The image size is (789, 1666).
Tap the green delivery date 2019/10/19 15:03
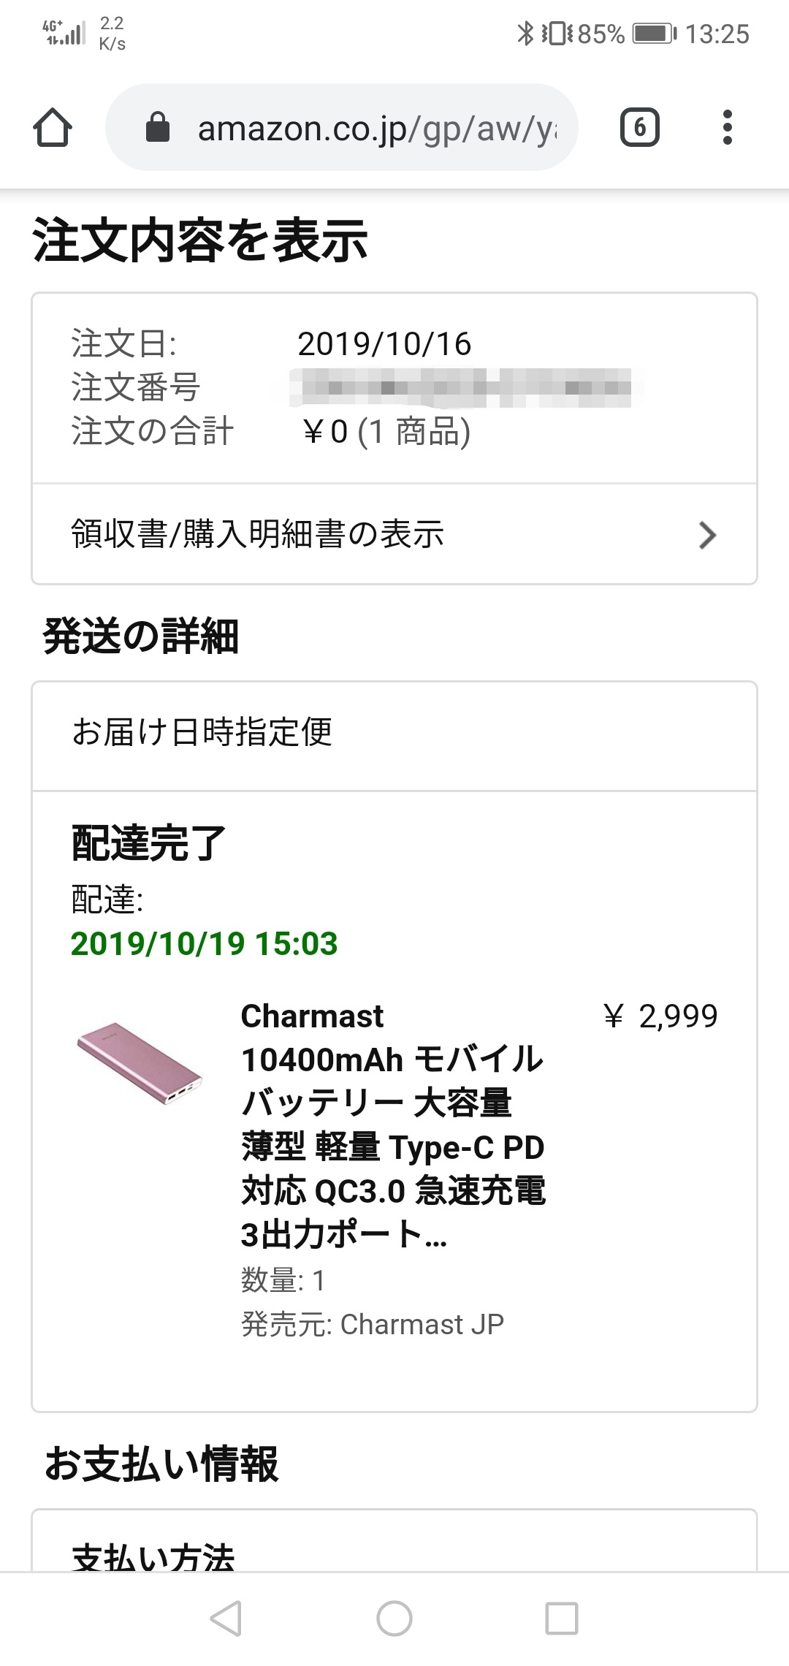pyautogui.click(x=205, y=943)
